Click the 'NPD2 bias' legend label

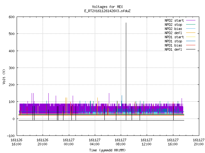click(x=173, y=29)
